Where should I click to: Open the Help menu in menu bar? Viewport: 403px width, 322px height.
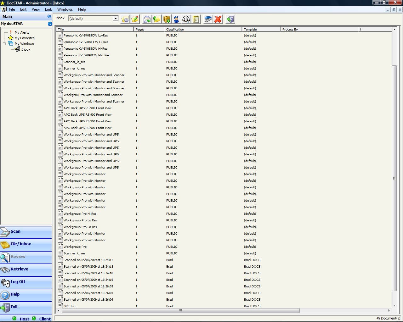click(x=82, y=9)
